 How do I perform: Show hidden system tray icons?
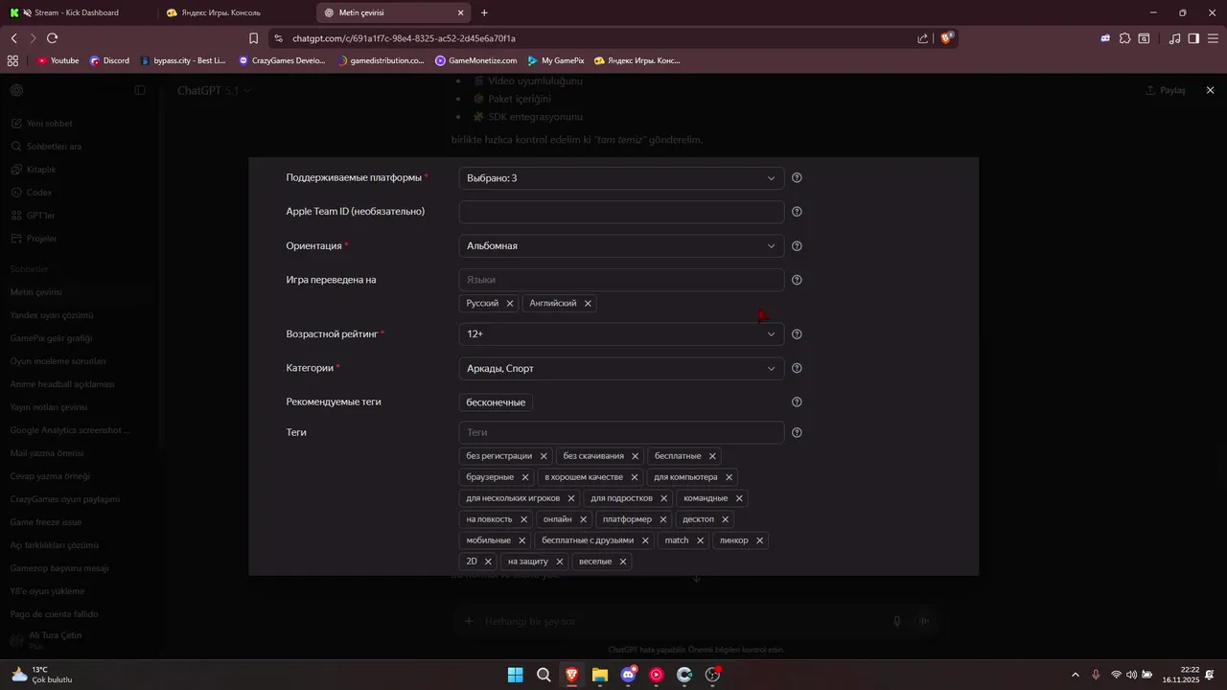(x=1075, y=675)
